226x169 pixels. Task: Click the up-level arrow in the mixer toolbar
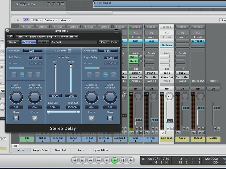(18, 20)
